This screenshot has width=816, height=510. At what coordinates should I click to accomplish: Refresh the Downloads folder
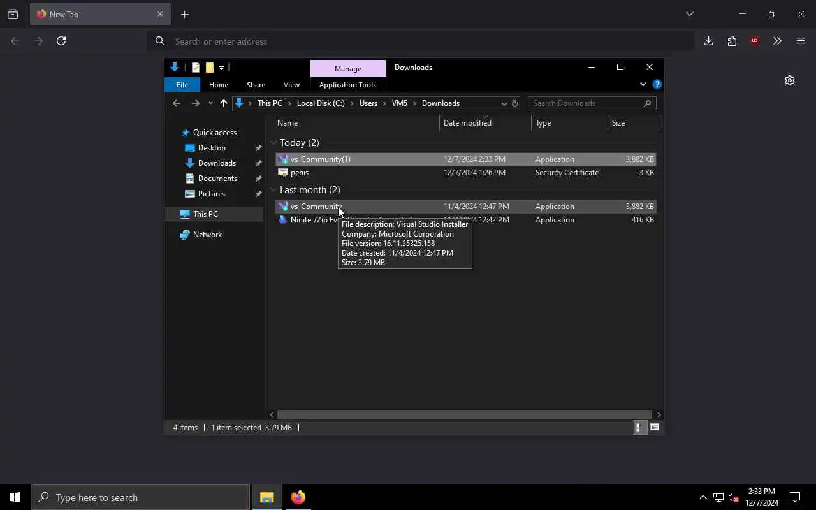515,103
